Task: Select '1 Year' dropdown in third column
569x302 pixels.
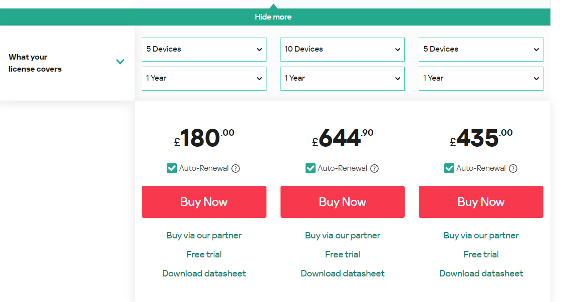Action: coord(481,79)
